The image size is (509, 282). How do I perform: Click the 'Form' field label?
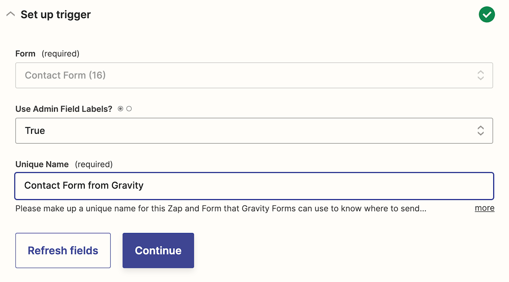click(25, 54)
